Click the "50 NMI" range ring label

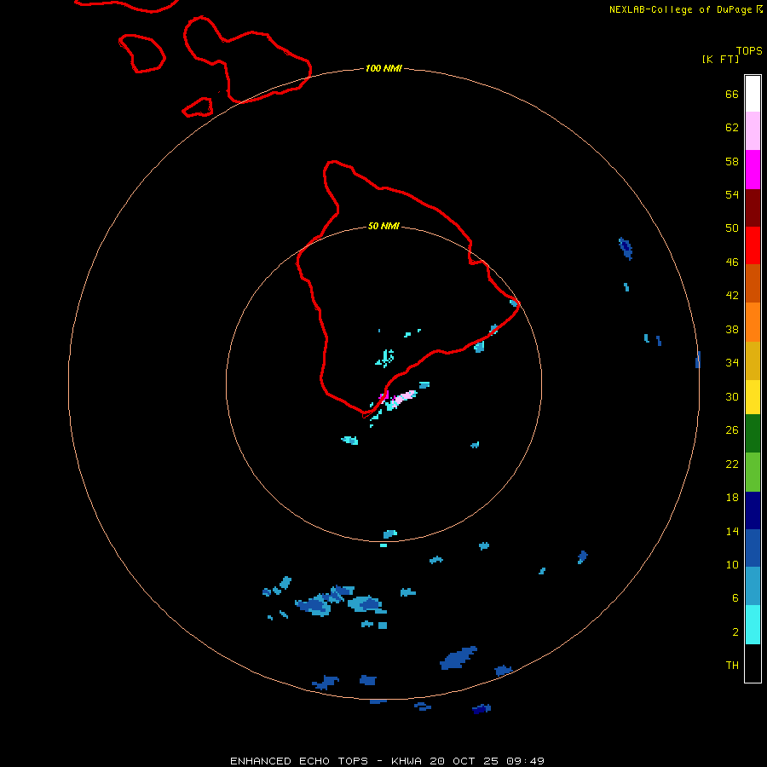(383, 226)
